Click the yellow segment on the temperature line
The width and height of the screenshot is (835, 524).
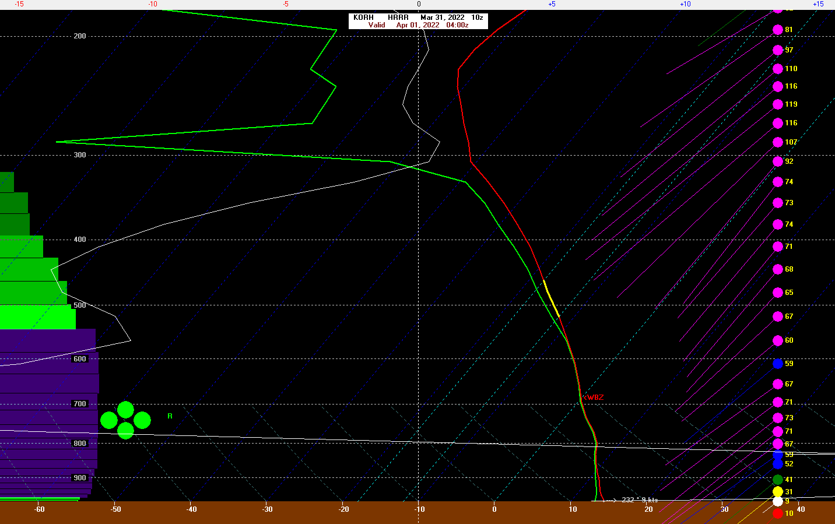pyautogui.click(x=551, y=298)
